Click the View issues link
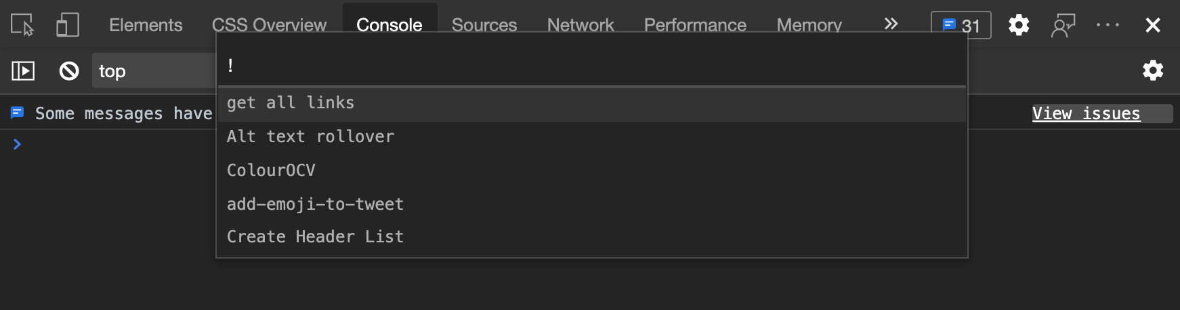The image size is (1180, 310). pyautogui.click(x=1086, y=113)
